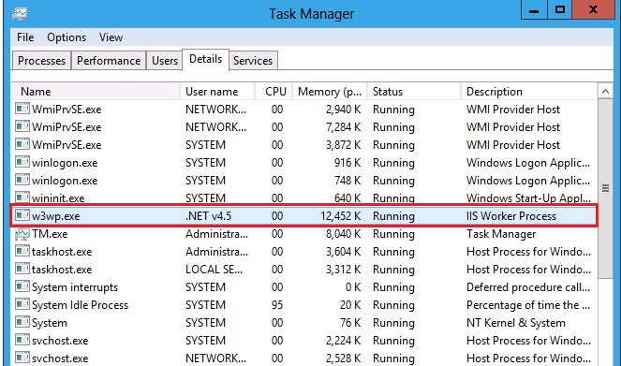Click Running status of w3wp.exe

[x=393, y=216]
